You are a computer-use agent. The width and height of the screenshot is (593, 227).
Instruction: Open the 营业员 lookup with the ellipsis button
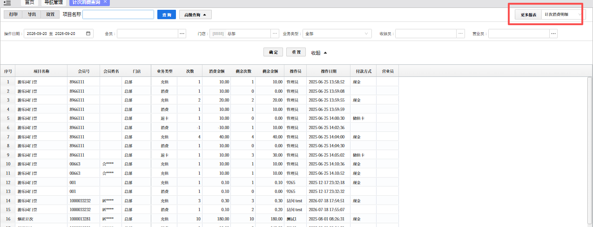click(x=553, y=34)
